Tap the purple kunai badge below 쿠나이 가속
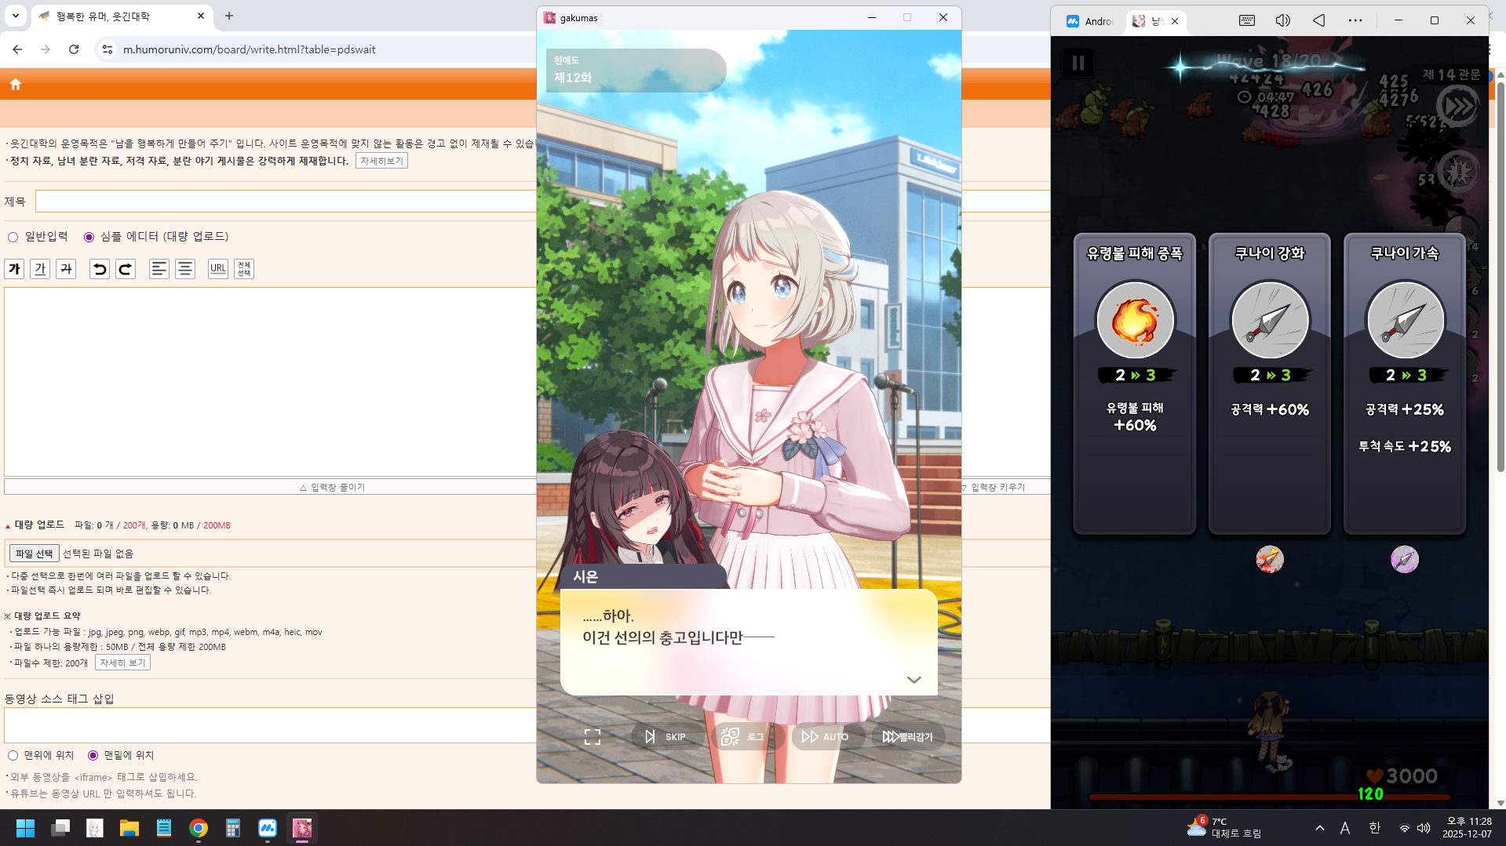The height and width of the screenshot is (846, 1506). click(x=1405, y=559)
